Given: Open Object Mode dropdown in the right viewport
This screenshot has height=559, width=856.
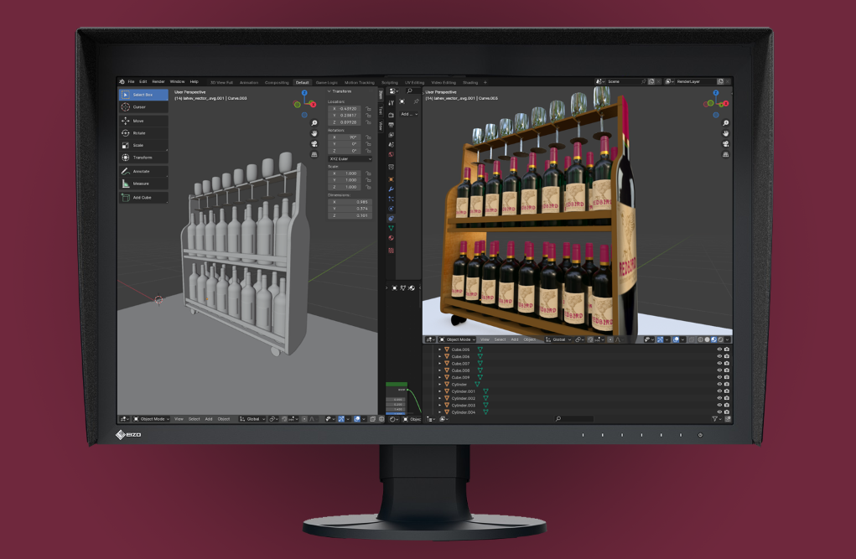Looking at the screenshot, I should pos(458,339).
